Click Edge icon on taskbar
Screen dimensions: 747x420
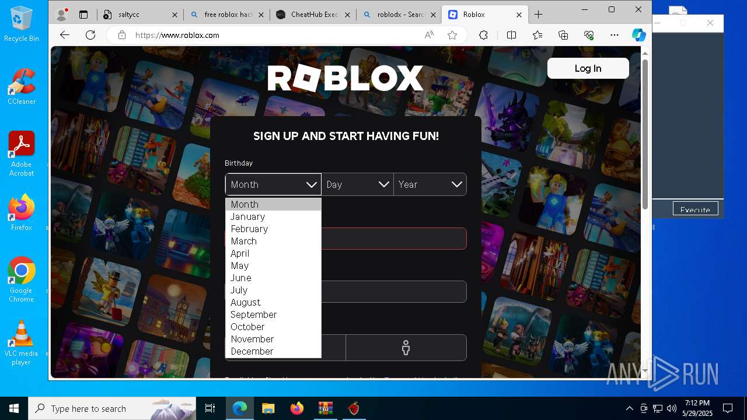240,408
